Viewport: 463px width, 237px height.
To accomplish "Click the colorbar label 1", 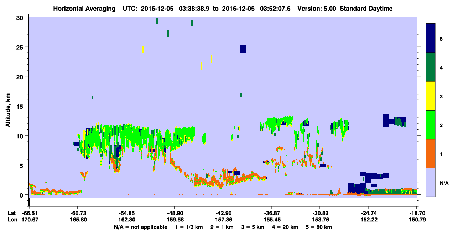I will point(441,154).
